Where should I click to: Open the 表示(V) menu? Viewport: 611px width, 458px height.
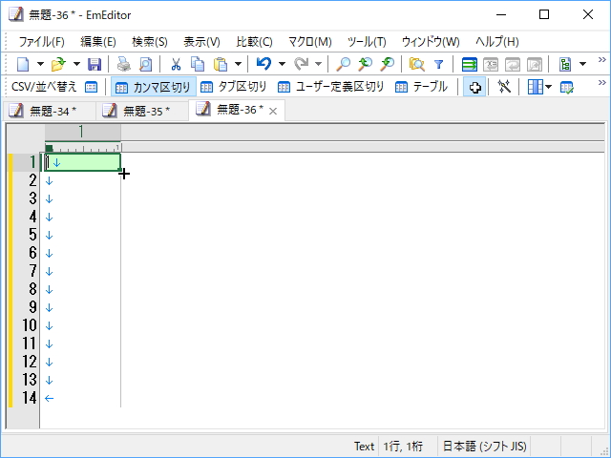(x=201, y=41)
